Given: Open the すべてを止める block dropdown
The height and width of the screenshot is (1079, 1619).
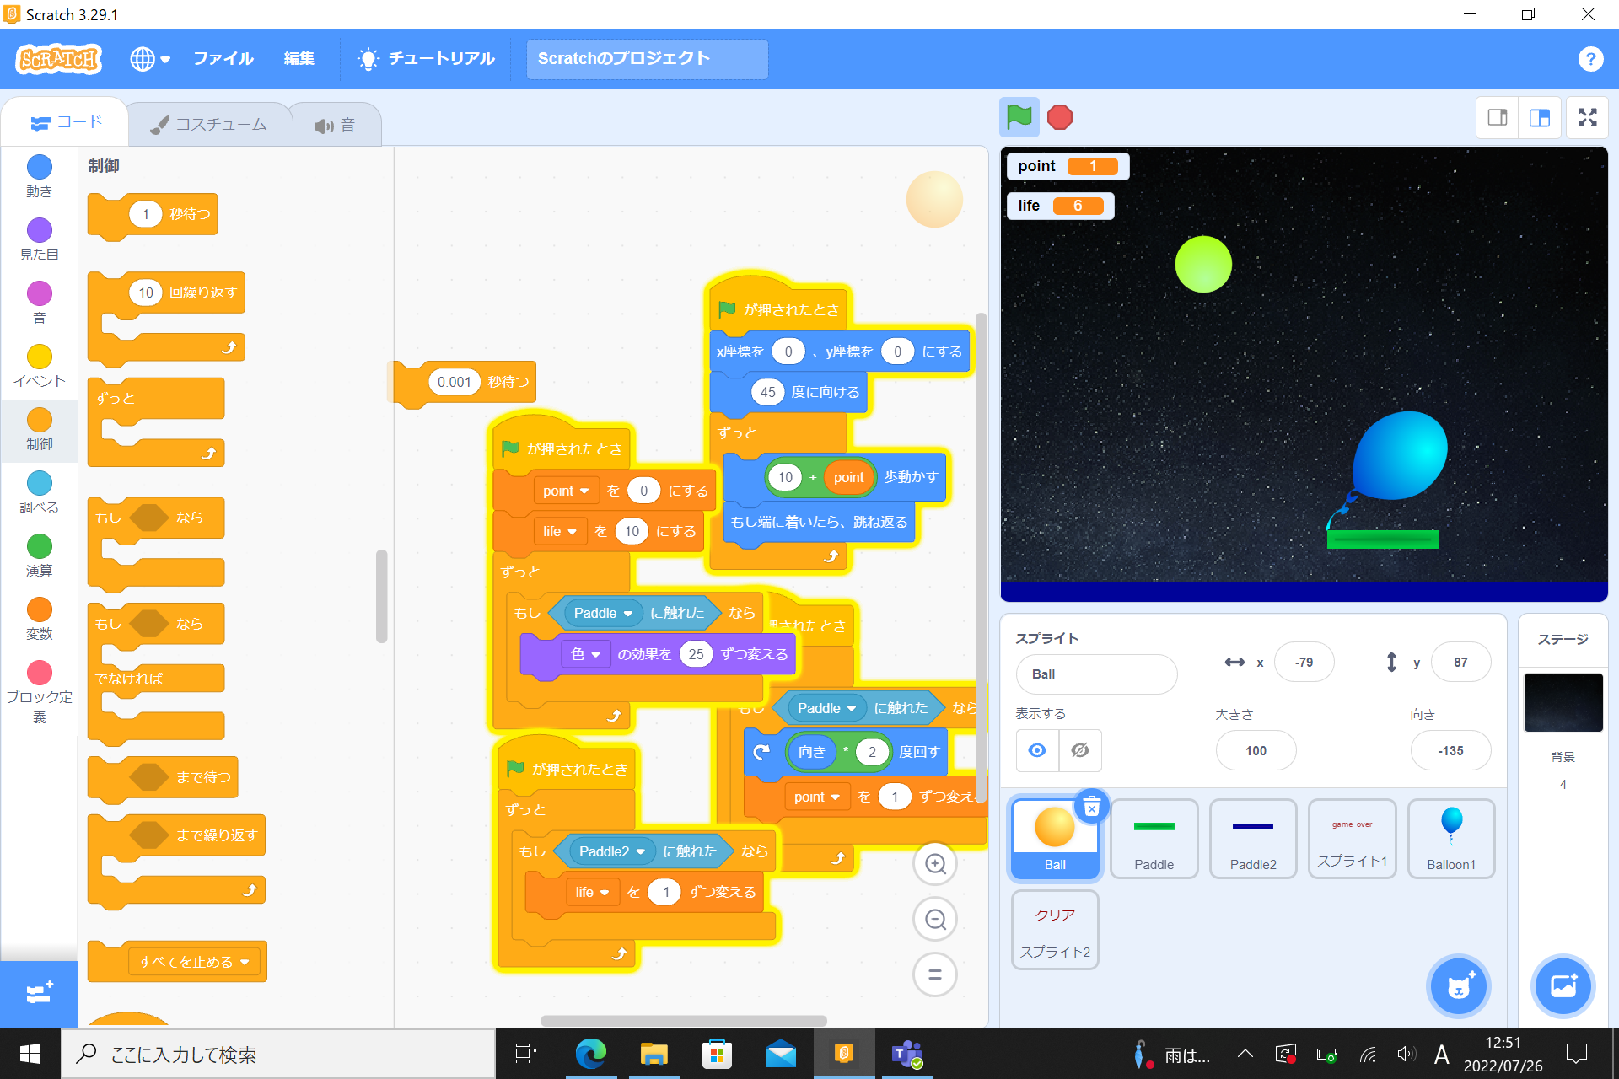Looking at the screenshot, I should coord(245,962).
